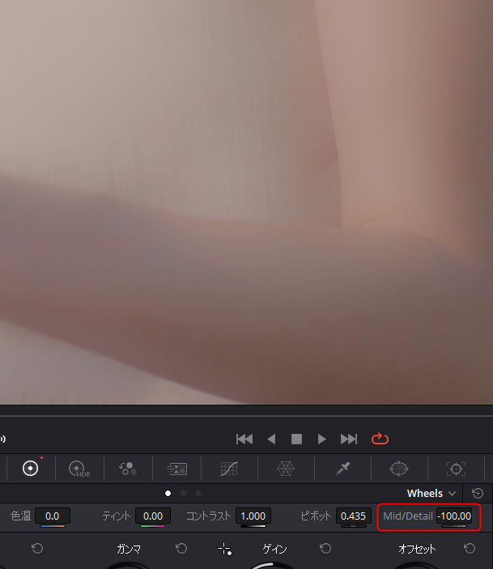The image size is (493, 569).
Task: Stop playback with the Stop button
Action: [x=297, y=439]
